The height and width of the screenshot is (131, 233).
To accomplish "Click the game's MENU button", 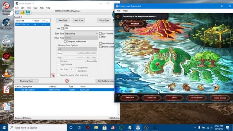I will pyautogui.click(x=135, y=24).
